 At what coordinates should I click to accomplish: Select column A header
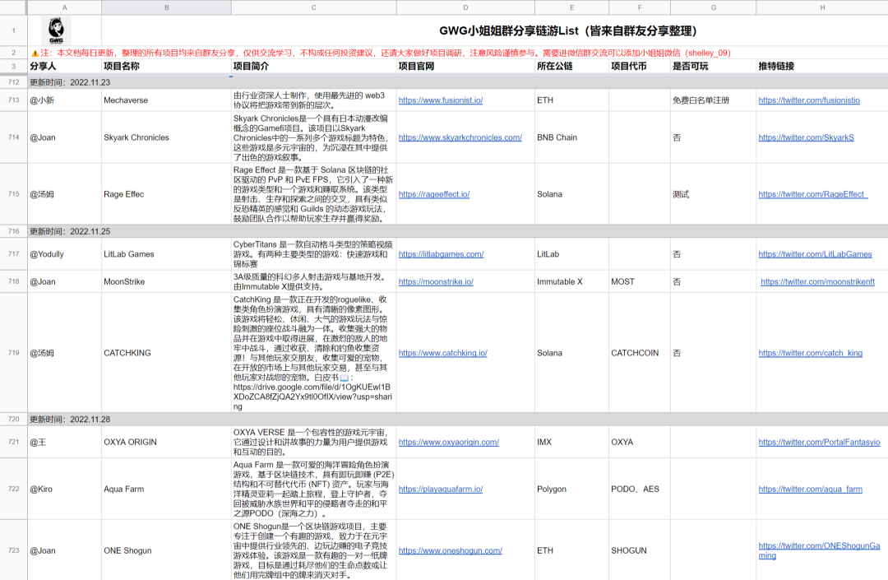point(65,7)
